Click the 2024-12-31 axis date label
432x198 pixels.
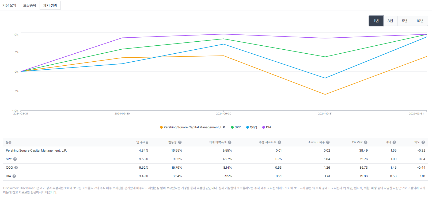[325, 114]
